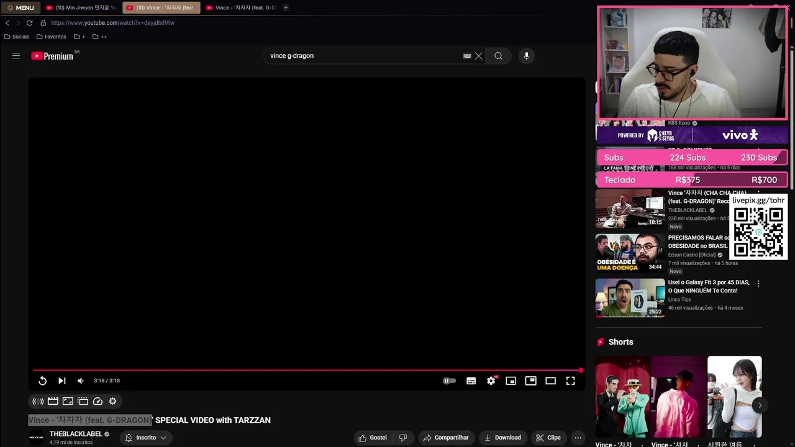The image size is (795, 447).
Task: Click the URL address bar
Action: [x=112, y=23]
